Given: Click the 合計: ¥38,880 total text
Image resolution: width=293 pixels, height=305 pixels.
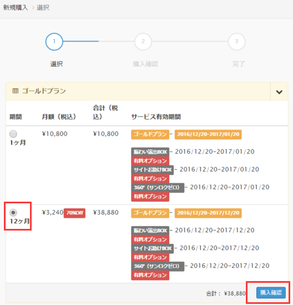Looking at the screenshot, I should point(226,293).
